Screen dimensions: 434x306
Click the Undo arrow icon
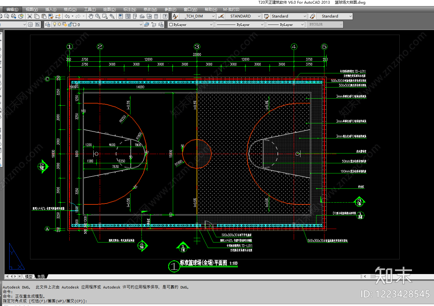67,16
